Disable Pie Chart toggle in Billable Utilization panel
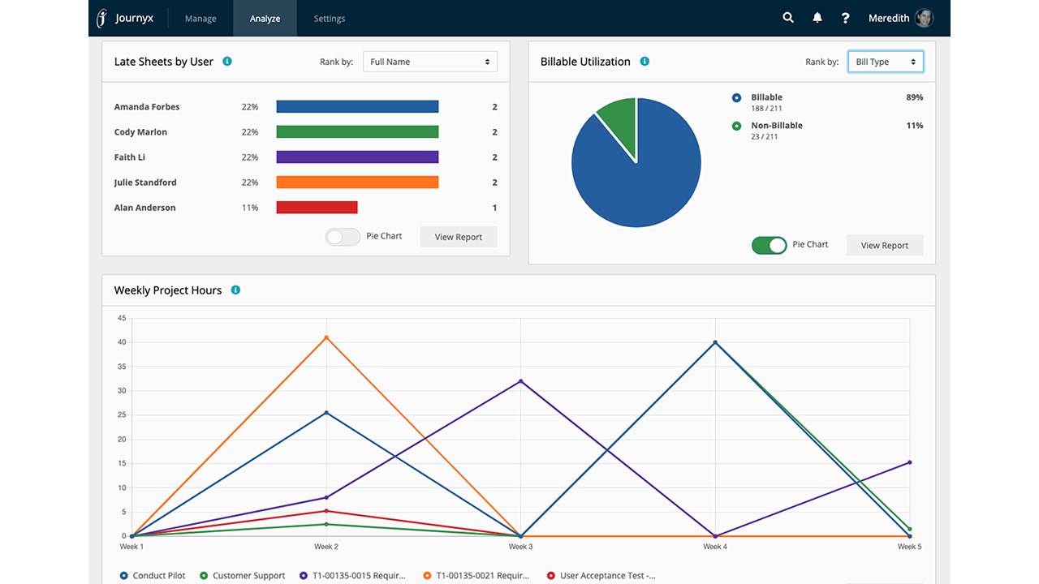Image resolution: width=1039 pixels, height=584 pixels. (x=770, y=245)
